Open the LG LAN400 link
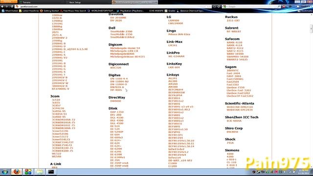Screen dimensions: 313x176 click(174, 21)
